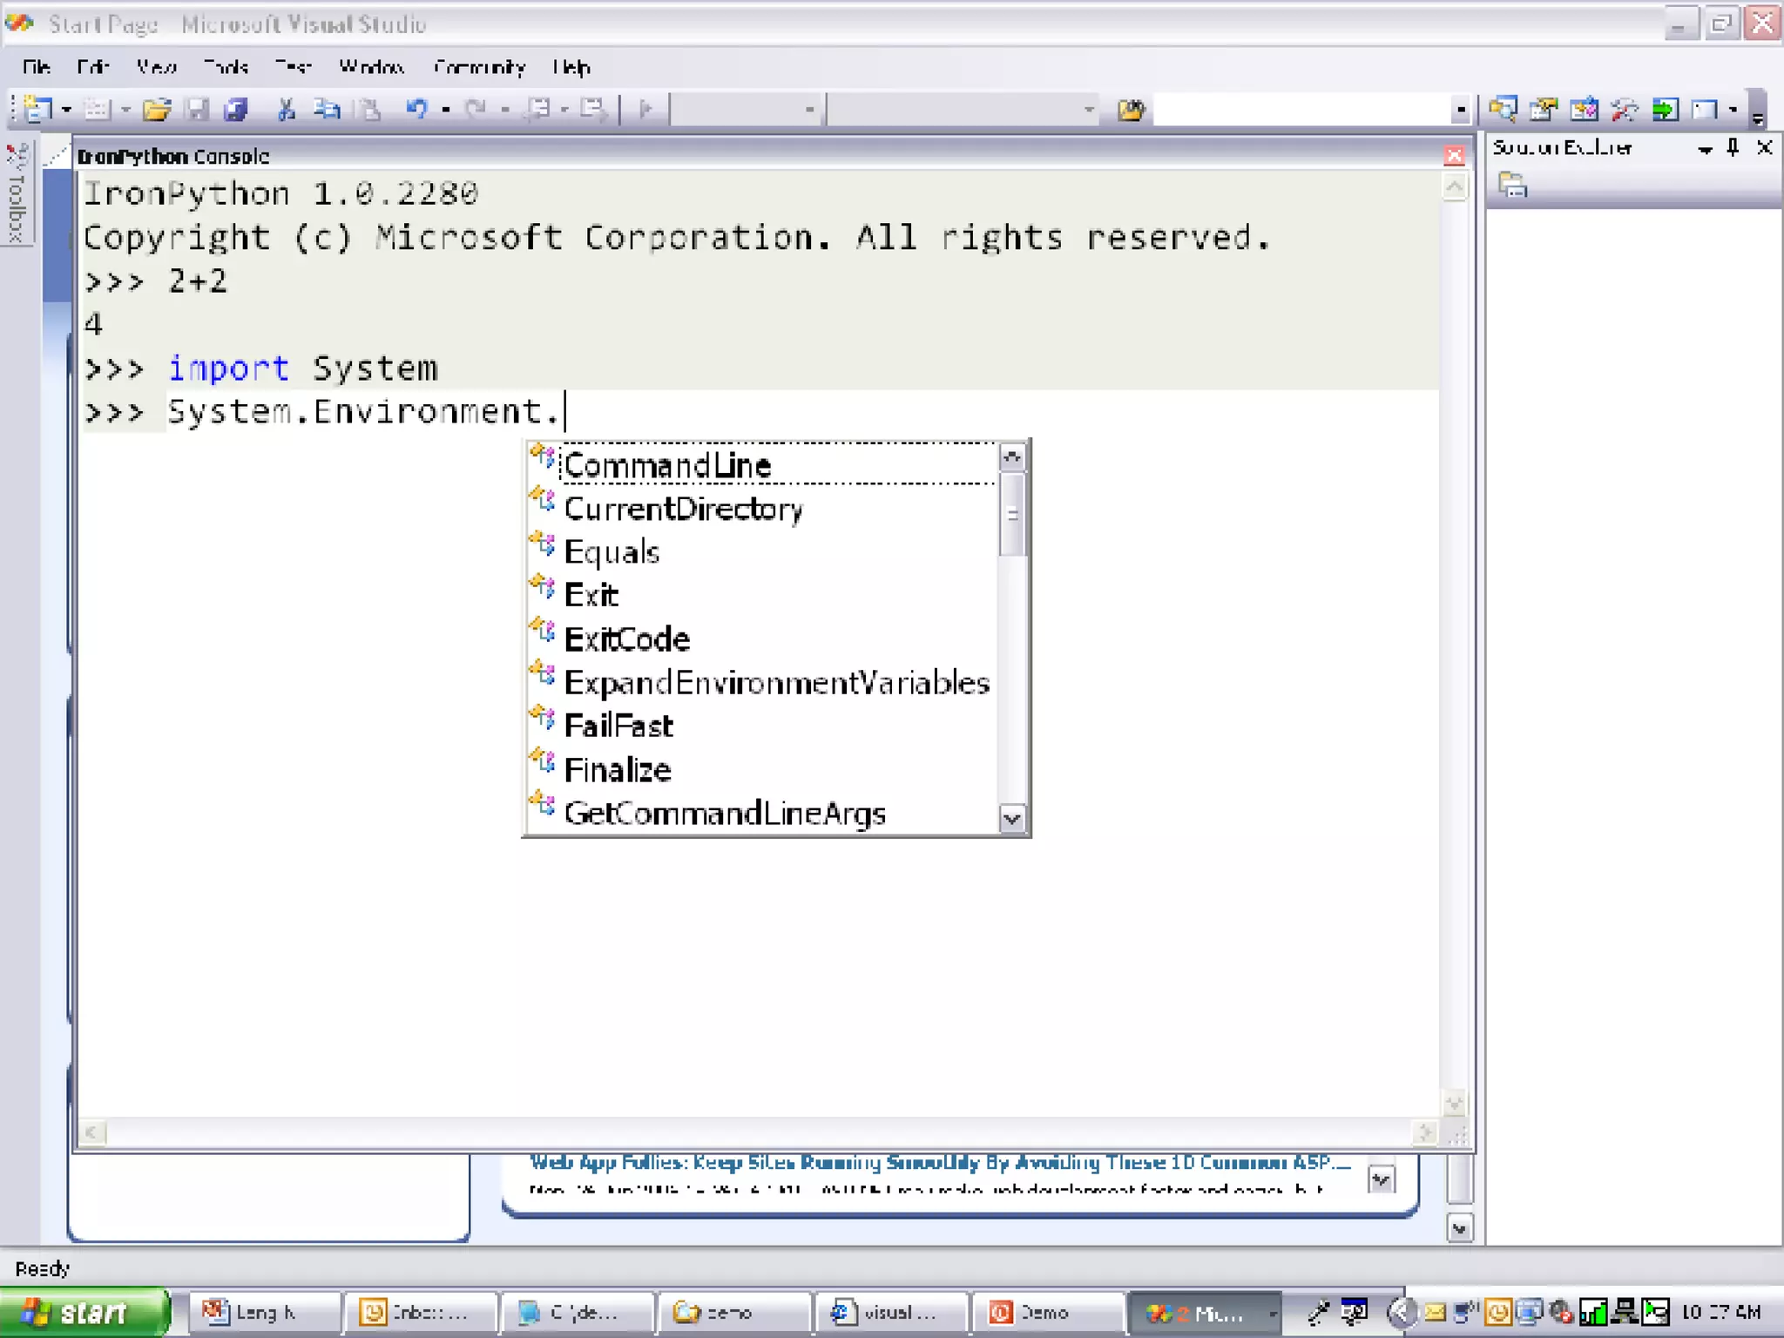Open the Add New Item dropdown arrow
This screenshot has width=1784, height=1338.
[x=125, y=110]
